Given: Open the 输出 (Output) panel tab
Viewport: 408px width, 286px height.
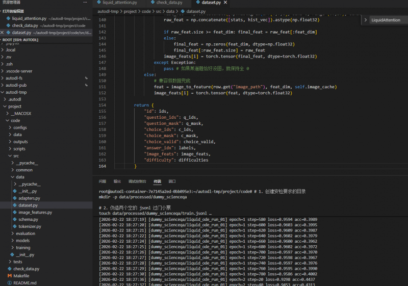Looking at the screenshot, I should coord(117,181).
